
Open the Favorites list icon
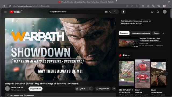[x=148, y=6]
